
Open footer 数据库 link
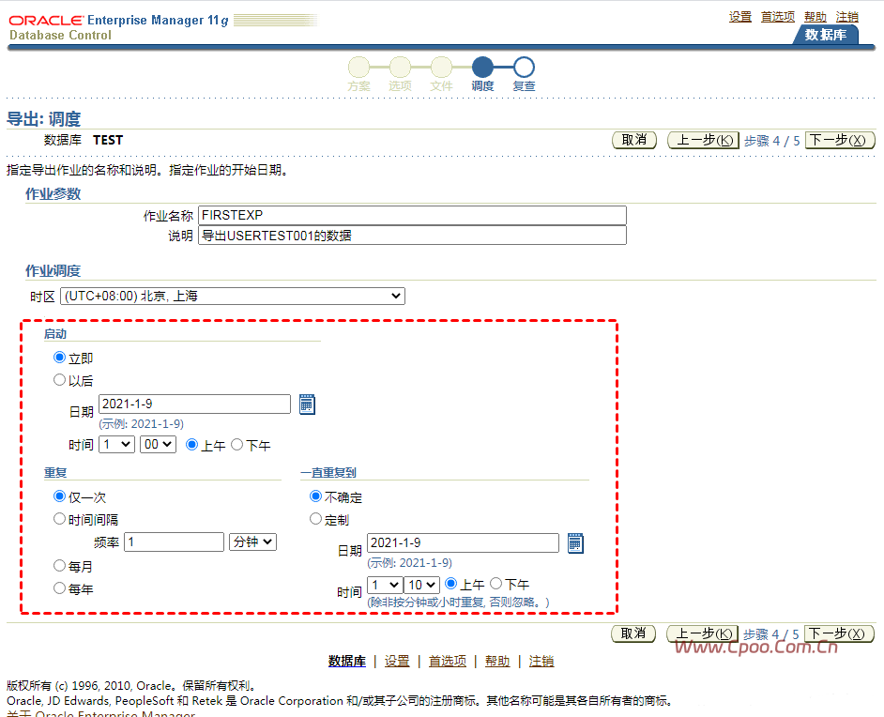(x=346, y=662)
